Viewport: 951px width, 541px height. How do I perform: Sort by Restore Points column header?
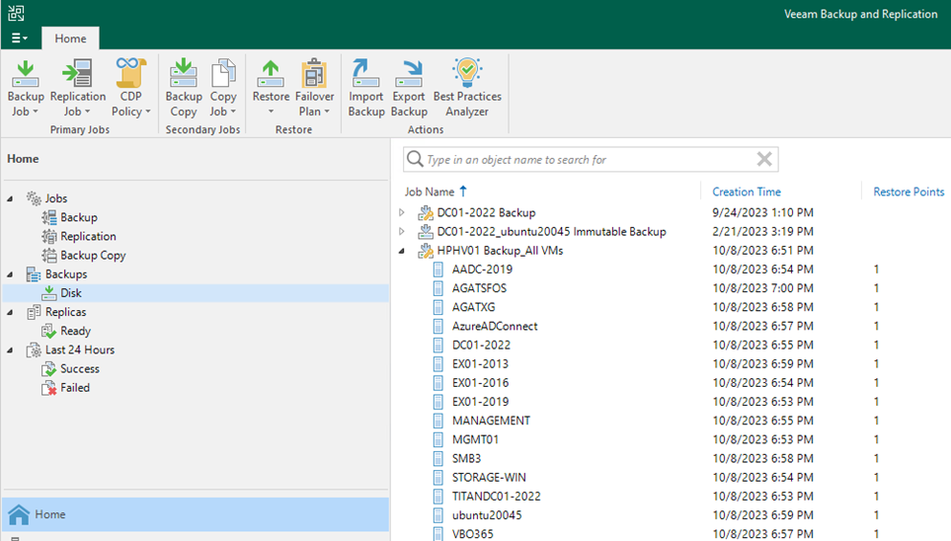[909, 192]
